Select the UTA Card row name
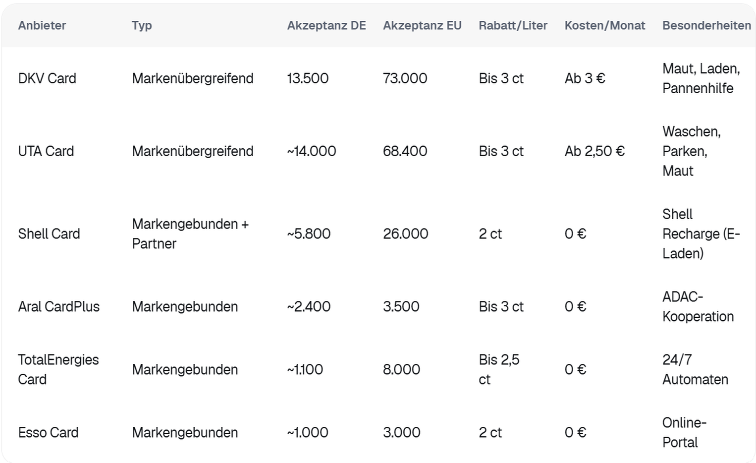 click(x=46, y=151)
